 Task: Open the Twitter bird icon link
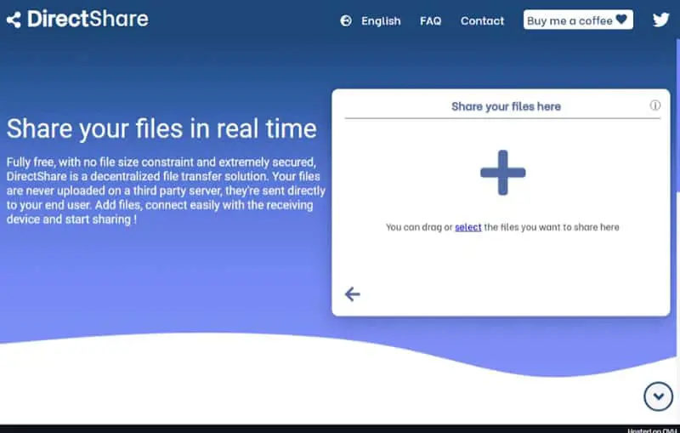661,20
